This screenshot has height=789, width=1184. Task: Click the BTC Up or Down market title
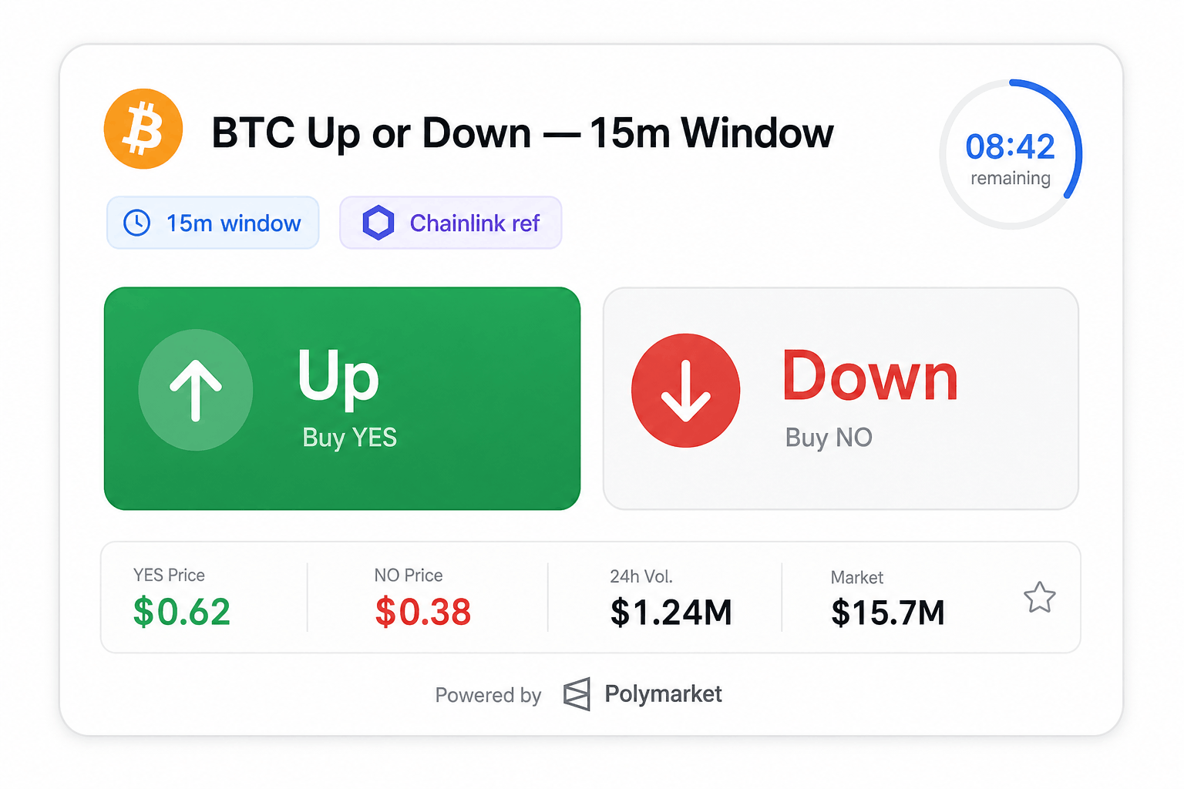click(x=523, y=133)
